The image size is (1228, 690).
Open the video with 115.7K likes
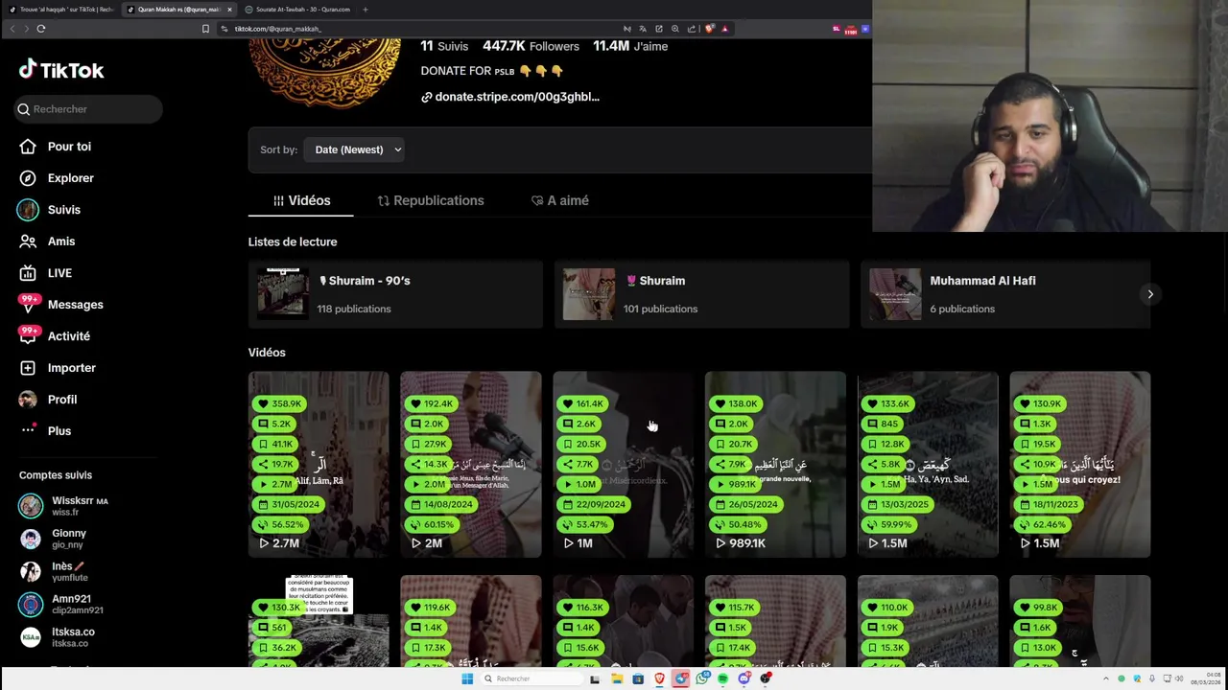coord(775,621)
